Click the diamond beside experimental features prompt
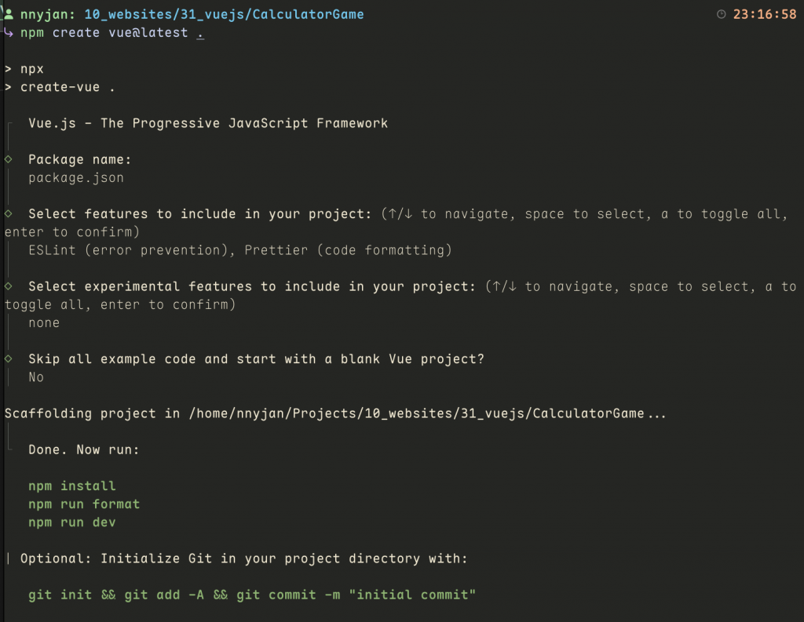This screenshot has width=804, height=622. click(8, 286)
